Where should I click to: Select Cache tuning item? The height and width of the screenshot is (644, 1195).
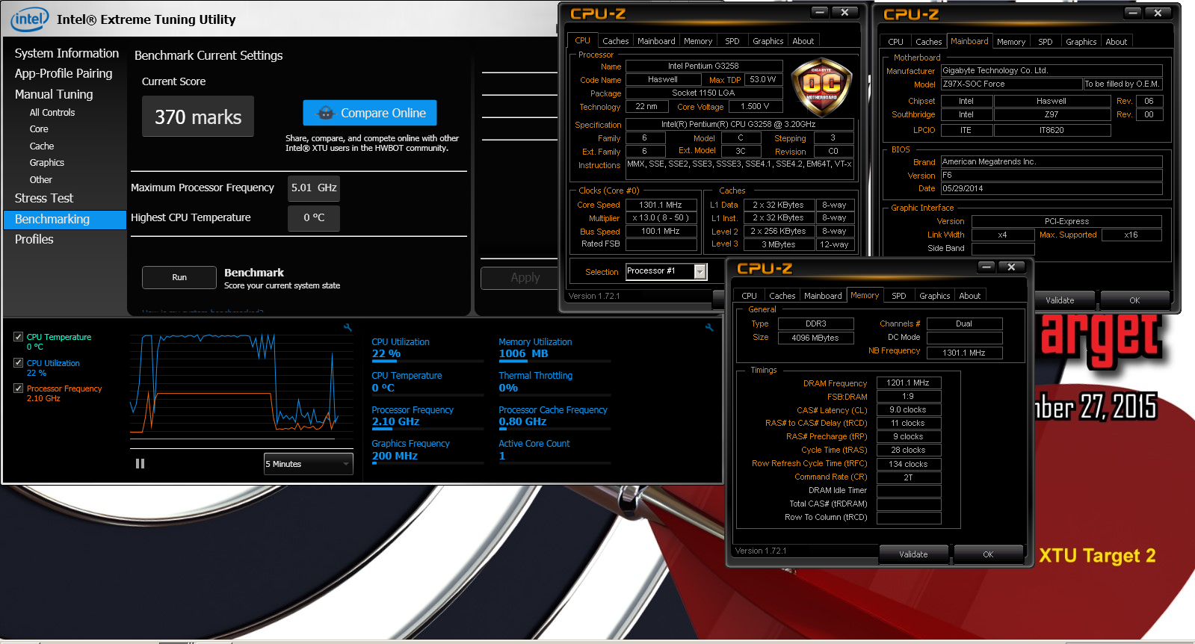(x=42, y=146)
